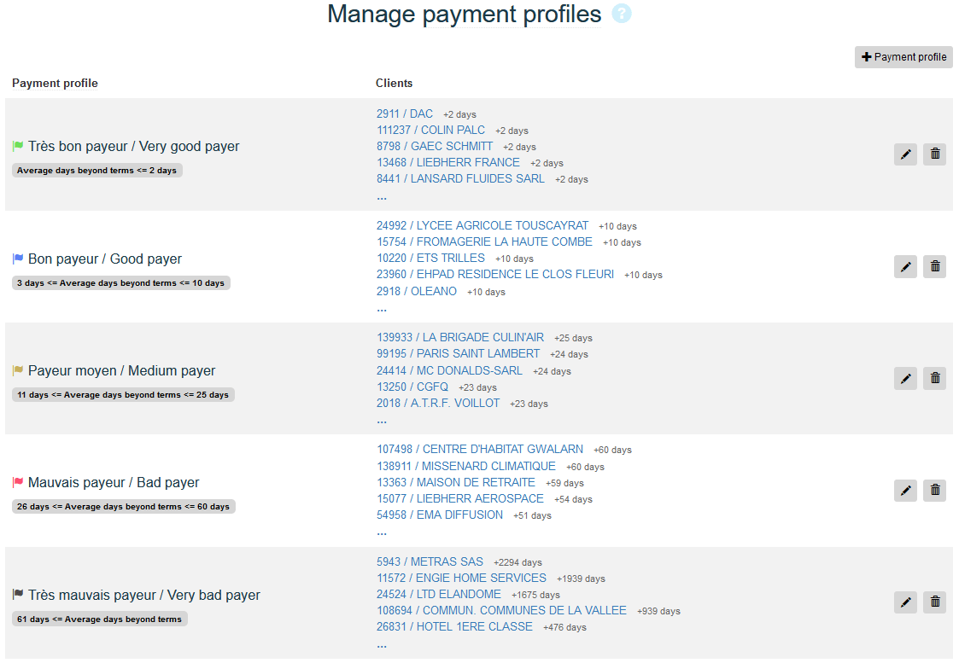Click the help question mark icon

pyautogui.click(x=622, y=15)
